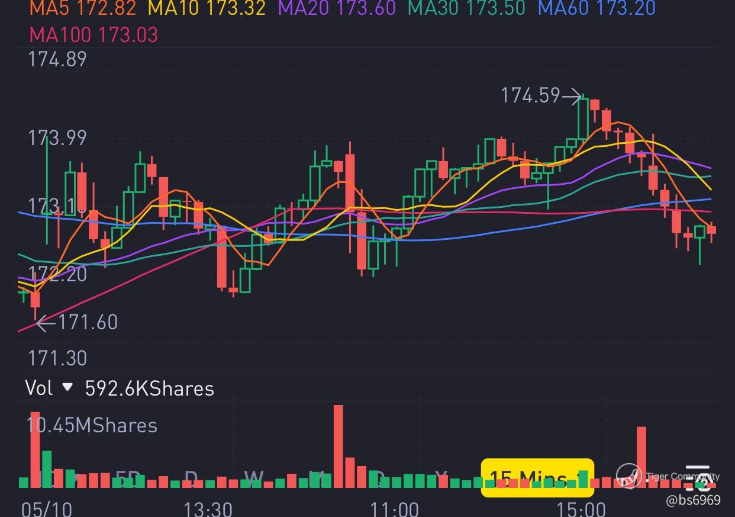Image resolution: width=735 pixels, height=517 pixels.
Task: Click the 171.30 price axis label
Action: pos(57,358)
